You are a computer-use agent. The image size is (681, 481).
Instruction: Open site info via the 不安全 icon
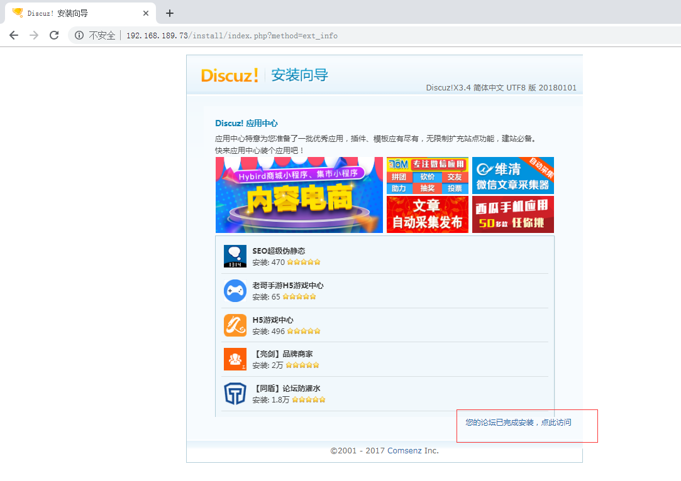(79, 35)
